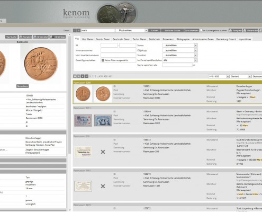
Task: Go to results page 3
Action: [x=95, y=76]
